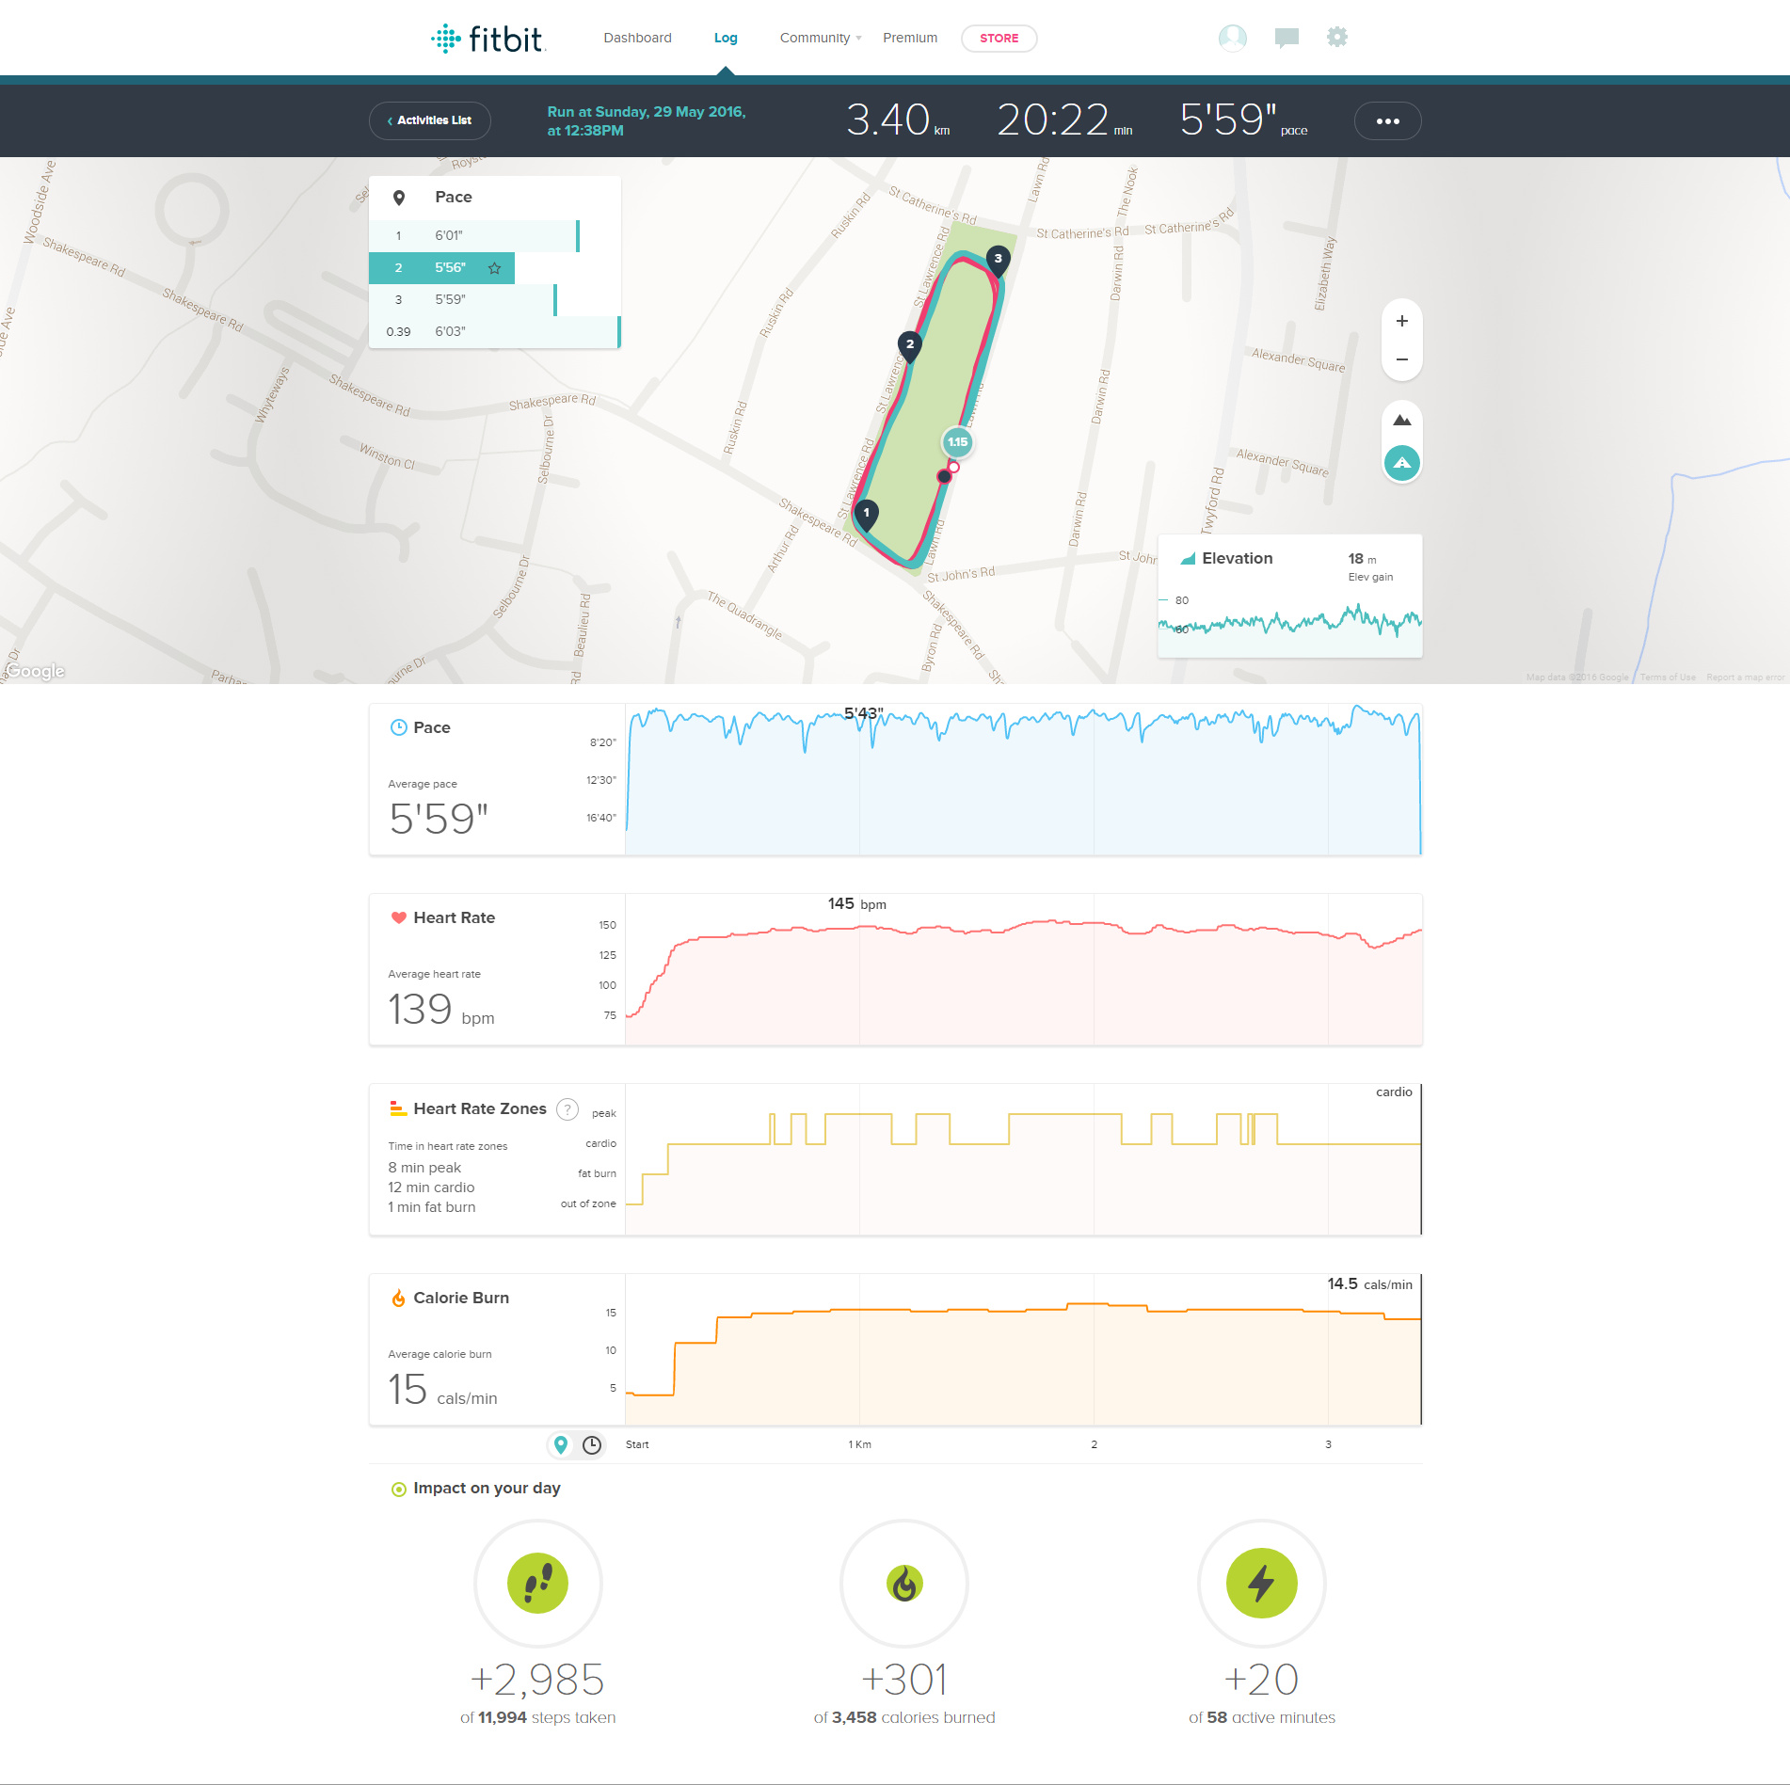Zoom out on the map
Screen dimensions: 1790x1785
pyautogui.click(x=1401, y=359)
